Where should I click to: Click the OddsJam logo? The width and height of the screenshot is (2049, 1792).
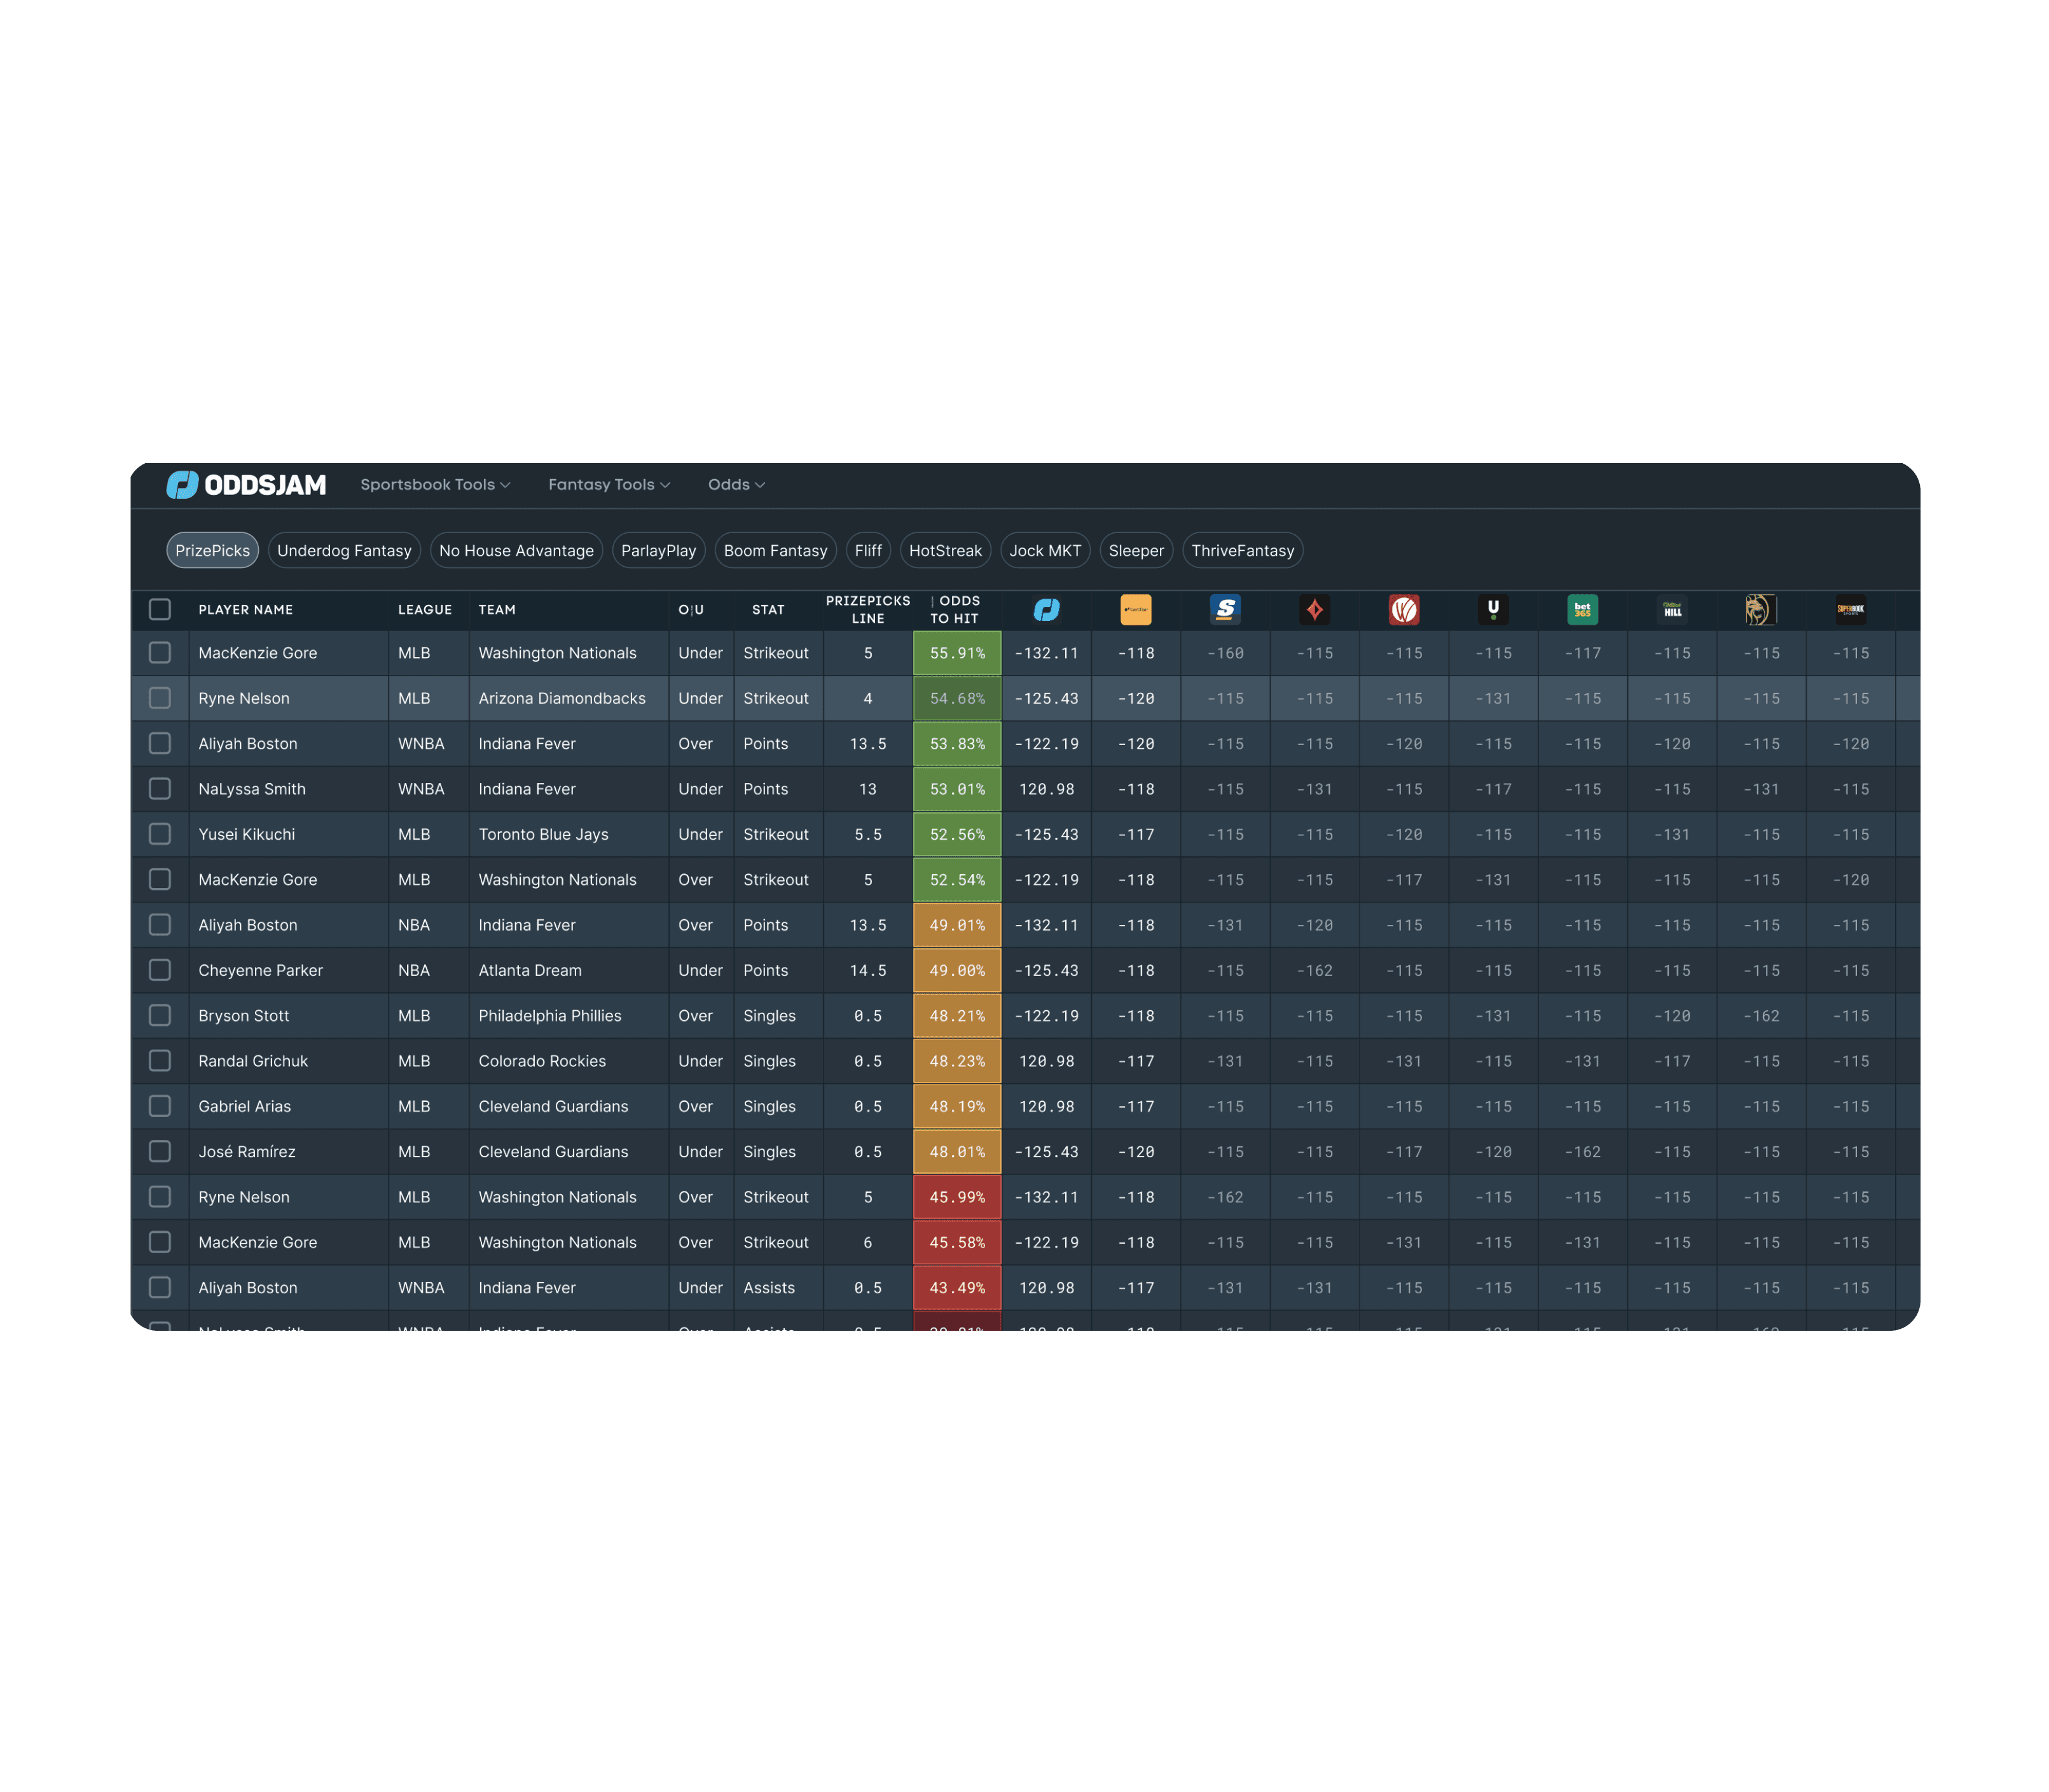[x=246, y=485]
